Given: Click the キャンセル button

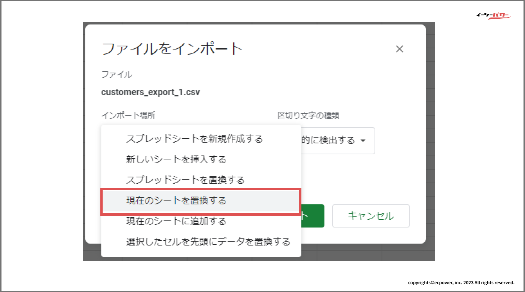Looking at the screenshot, I should click(370, 216).
